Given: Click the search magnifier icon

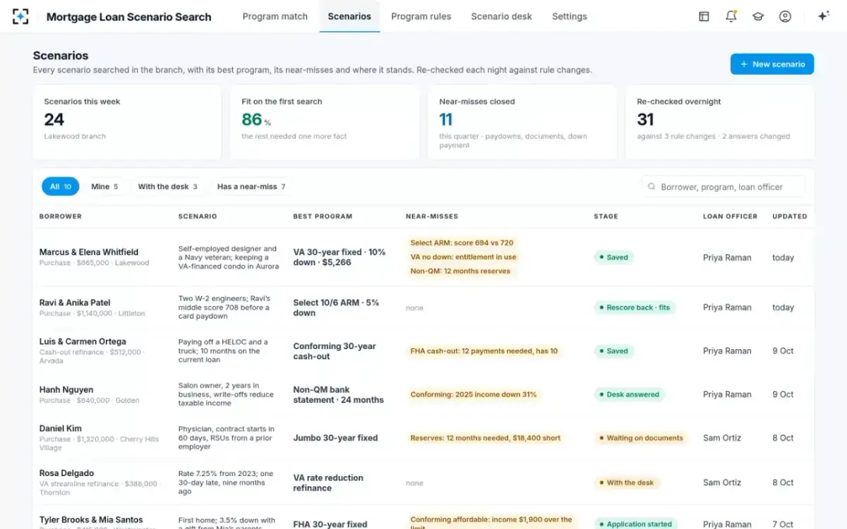Looking at the screenshot, I should (x=652, y=186).
